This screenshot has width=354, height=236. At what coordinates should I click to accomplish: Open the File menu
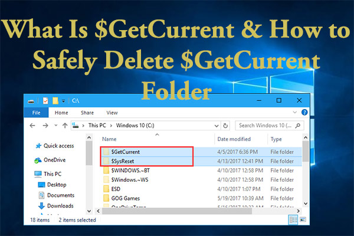36,113
